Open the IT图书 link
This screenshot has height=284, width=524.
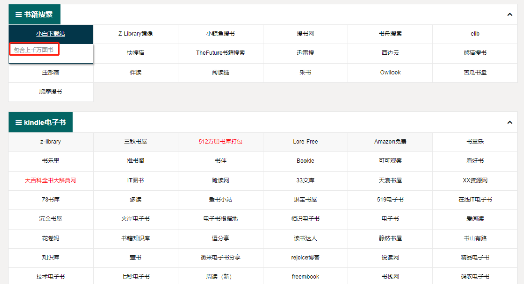[136, 180]
